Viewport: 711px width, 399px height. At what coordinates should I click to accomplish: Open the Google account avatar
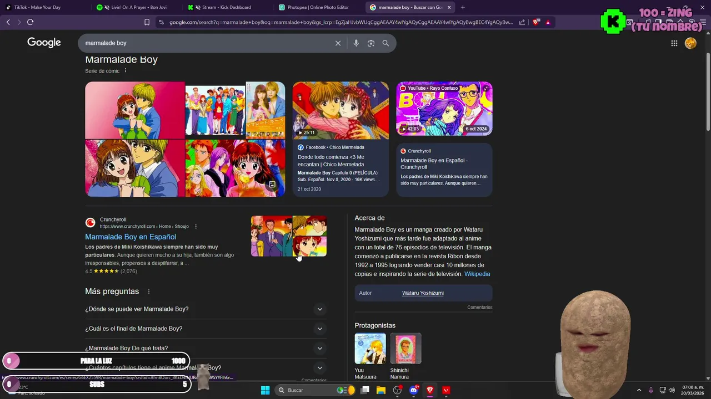(690, 43)
